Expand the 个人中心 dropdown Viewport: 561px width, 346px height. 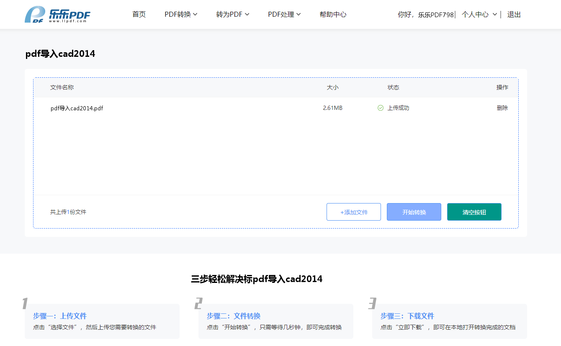(x=479, y=14)
